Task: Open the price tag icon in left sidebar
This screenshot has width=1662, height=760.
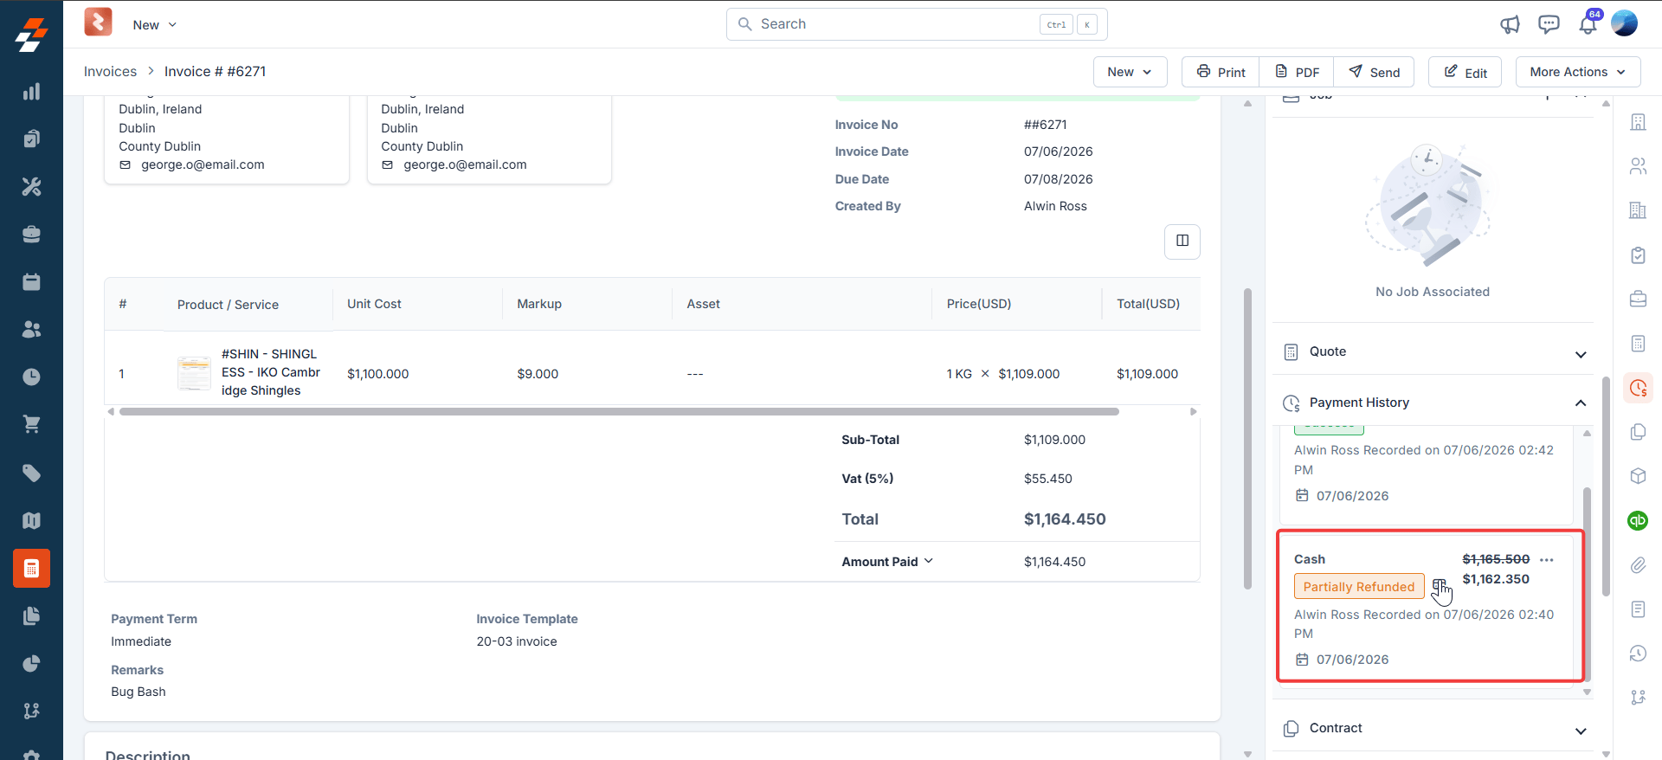Action: 31,473
